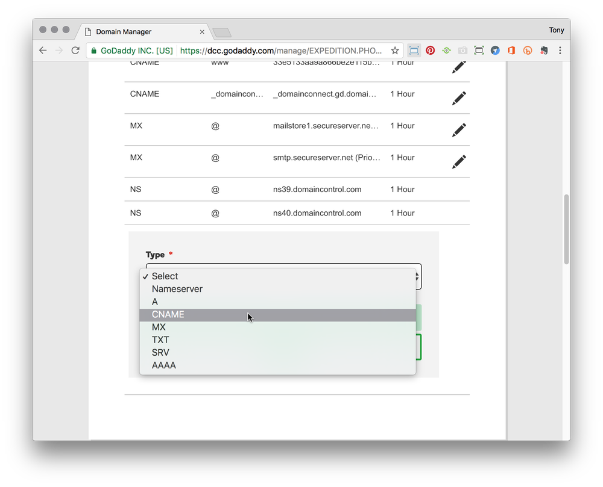Click the green eye extension icon
This screenshot has width=603, height=487.
[446, 51]
